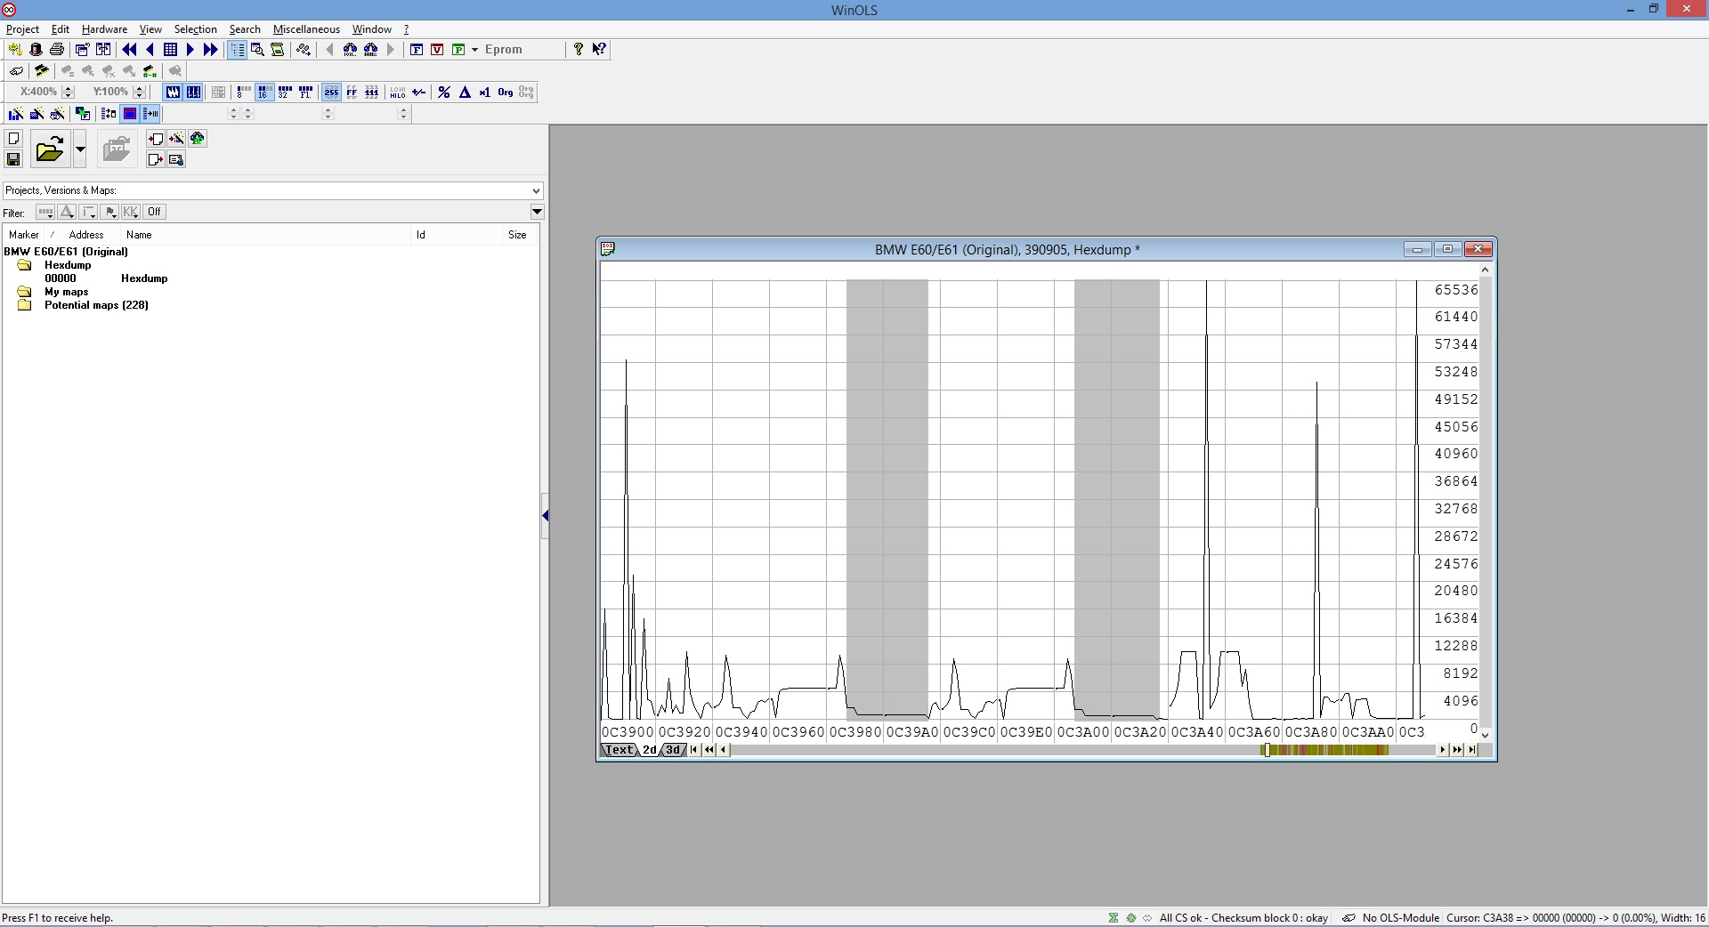Open the Search menu
1709x927 pixels.
click(245, 29)
